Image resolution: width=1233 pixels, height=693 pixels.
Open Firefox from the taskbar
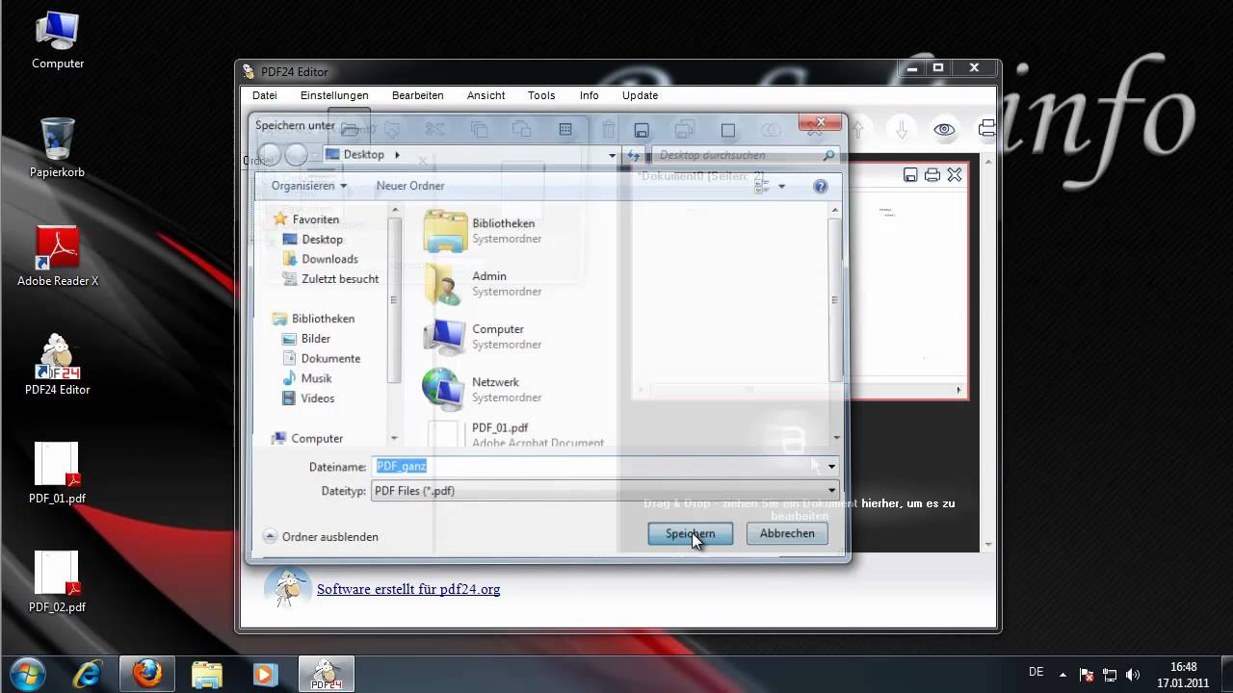click(x=147, y=674)
